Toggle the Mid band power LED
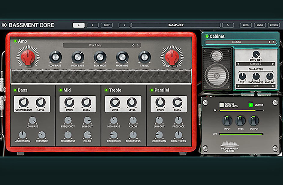Viewport: 283px width, 185px height. 61,90
